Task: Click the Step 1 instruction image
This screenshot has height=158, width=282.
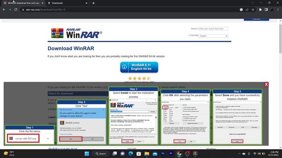Action: tap(30, 135)
